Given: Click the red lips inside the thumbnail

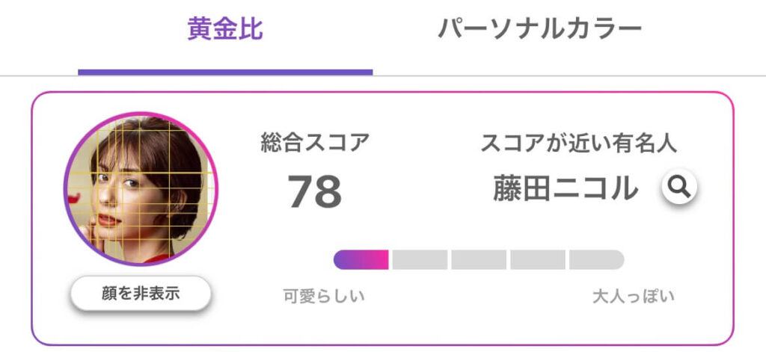Looking at the screenshot, I should click(108, 220).
